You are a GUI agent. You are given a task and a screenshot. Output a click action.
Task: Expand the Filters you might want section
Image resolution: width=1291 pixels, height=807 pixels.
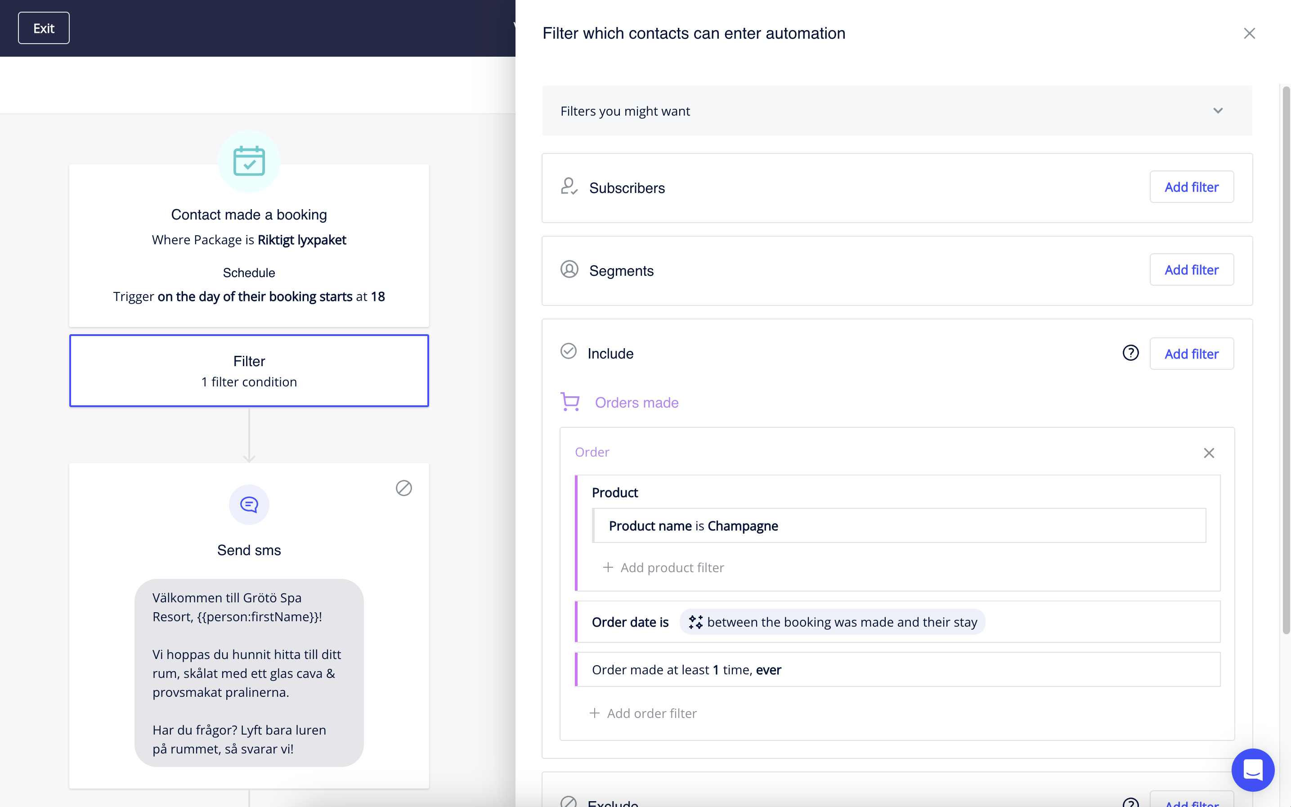(x=1217, y=111)
